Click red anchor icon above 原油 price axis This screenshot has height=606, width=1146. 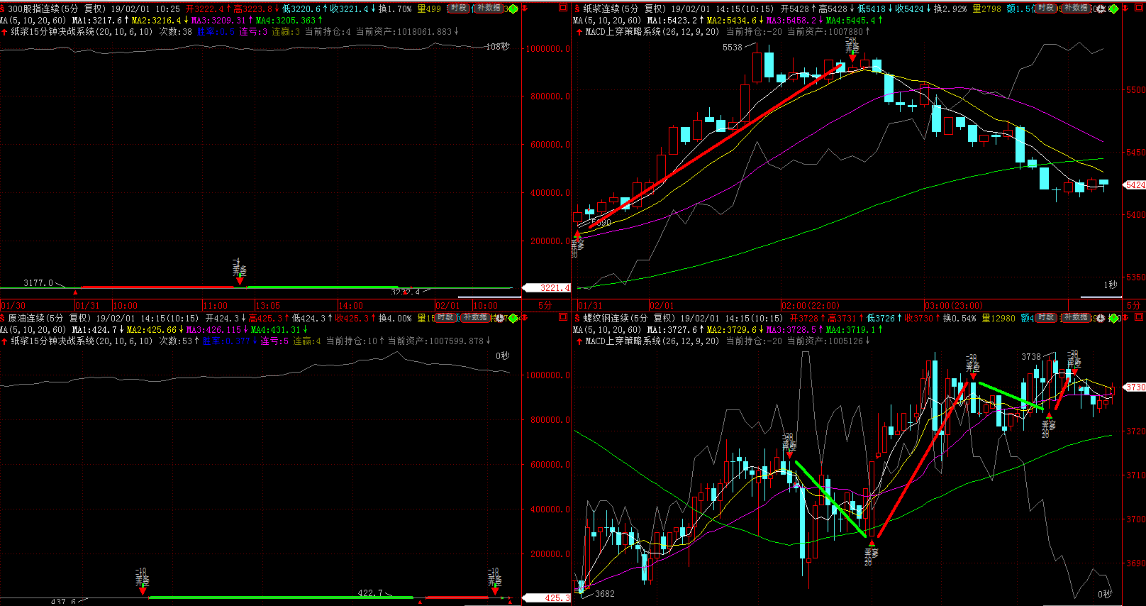525,317
